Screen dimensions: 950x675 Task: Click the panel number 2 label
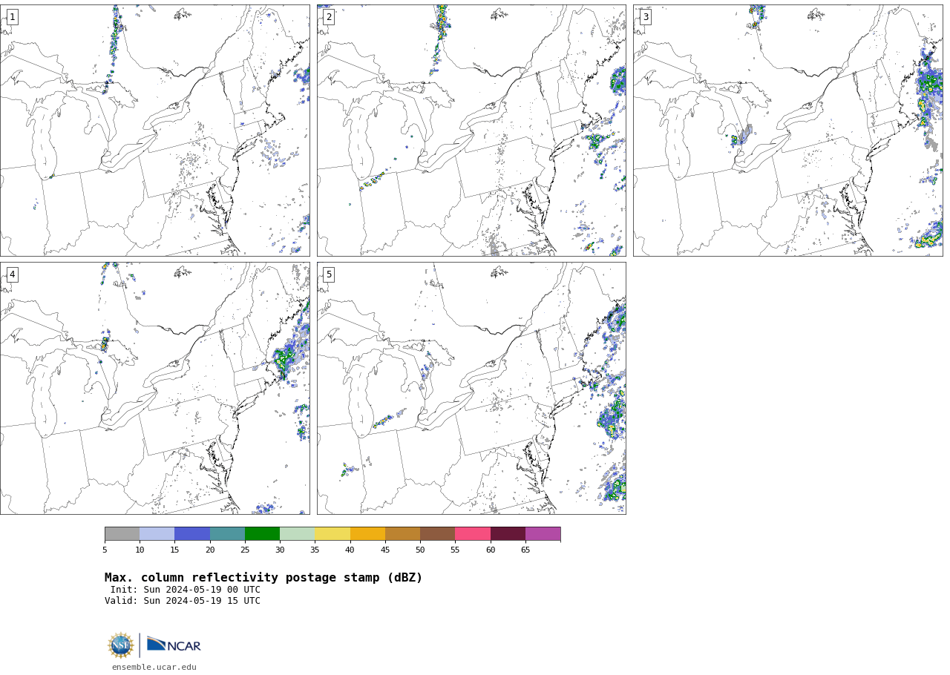329,17
